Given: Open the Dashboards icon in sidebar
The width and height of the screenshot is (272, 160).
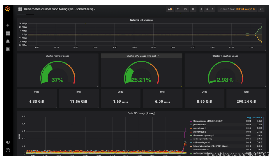Looking at the screenshot, I should coord(8,34).
